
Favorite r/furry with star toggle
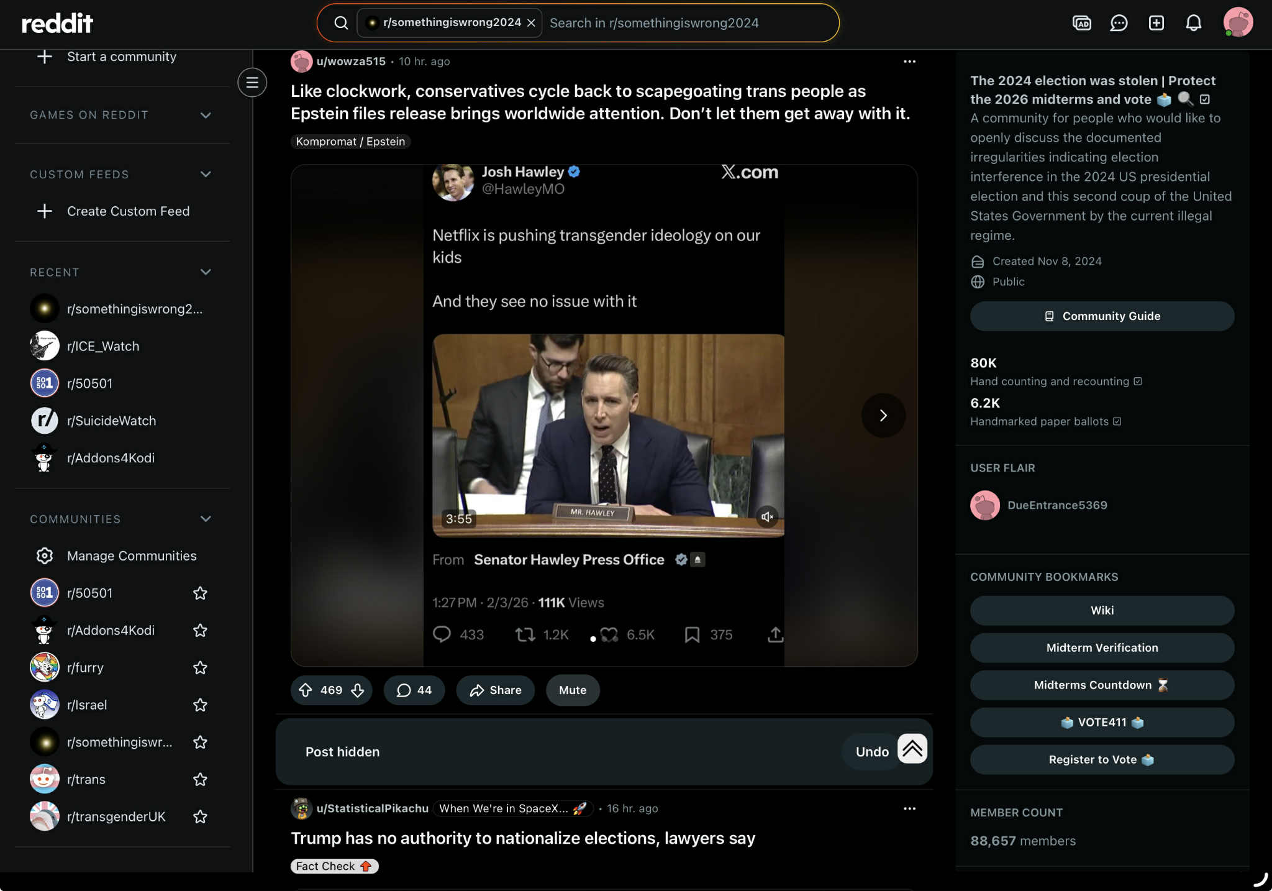point(200,667)
